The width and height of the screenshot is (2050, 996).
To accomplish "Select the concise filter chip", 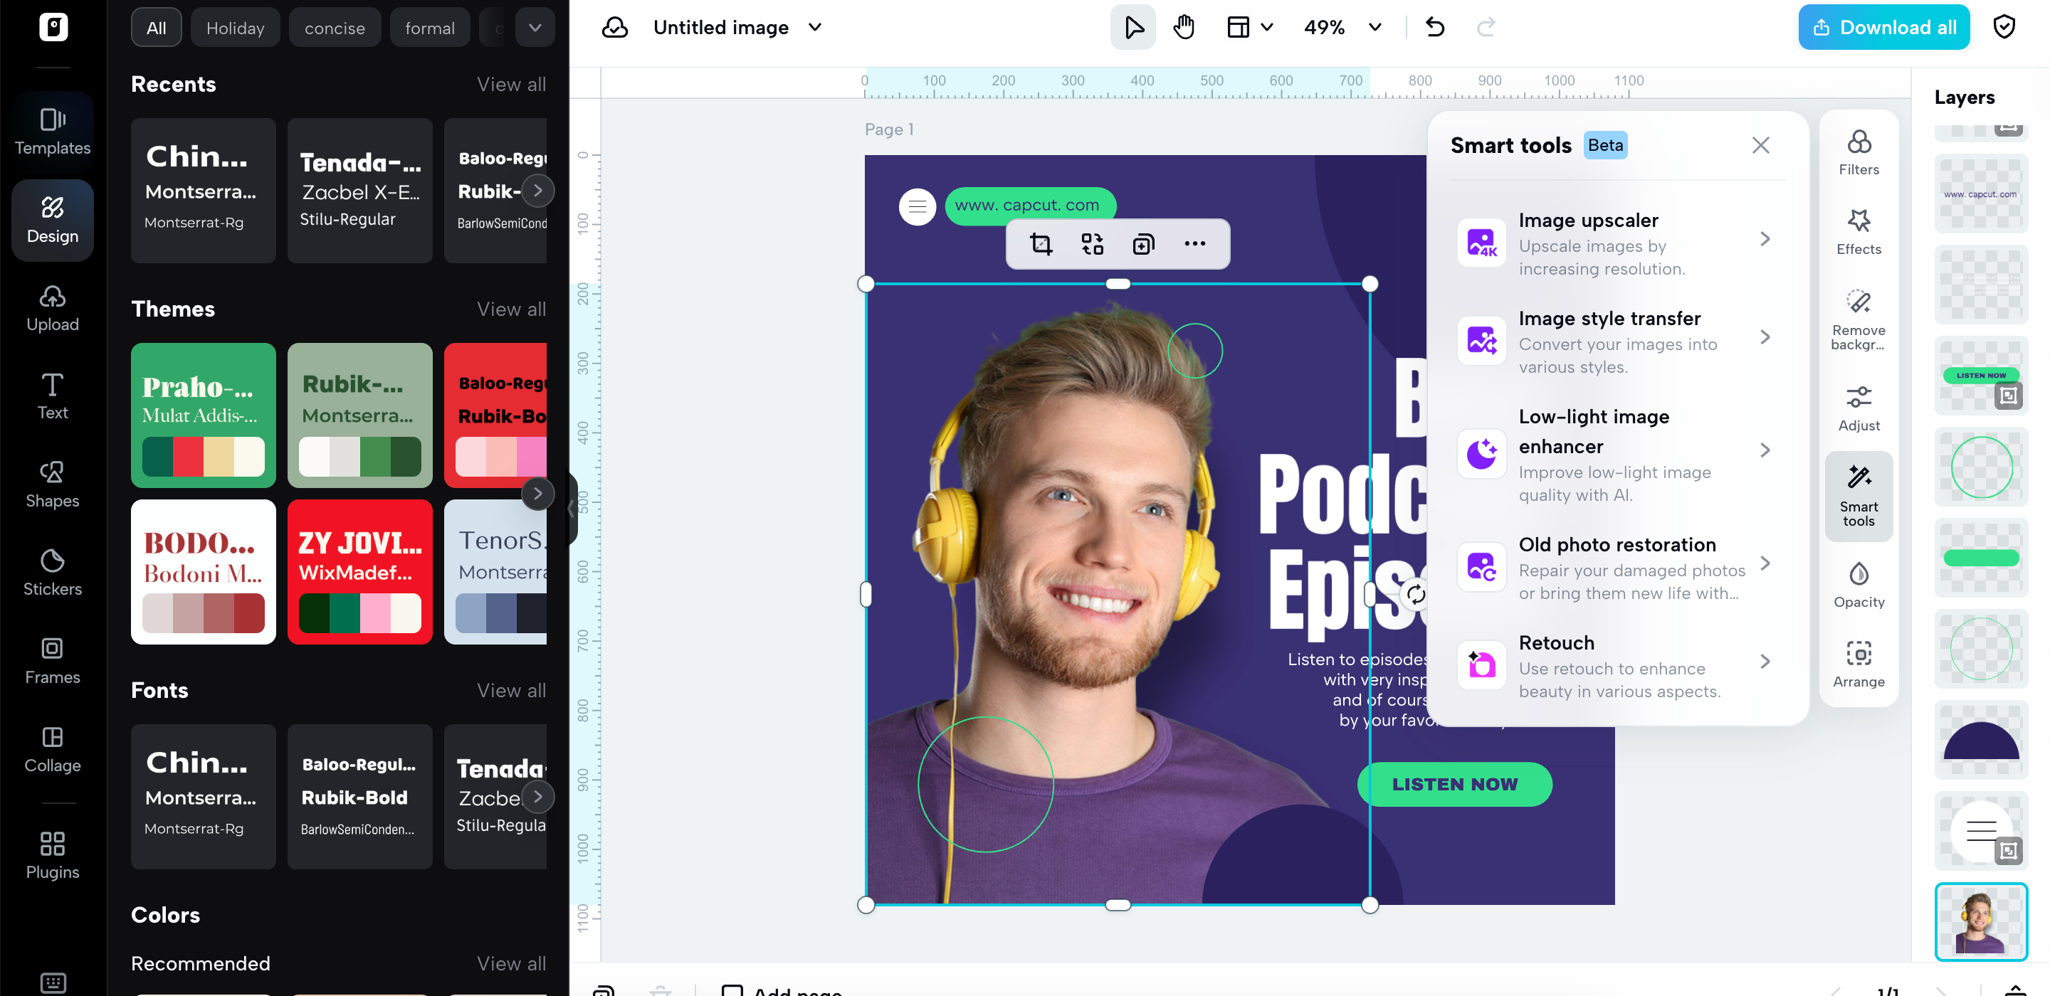I will 335,27.
